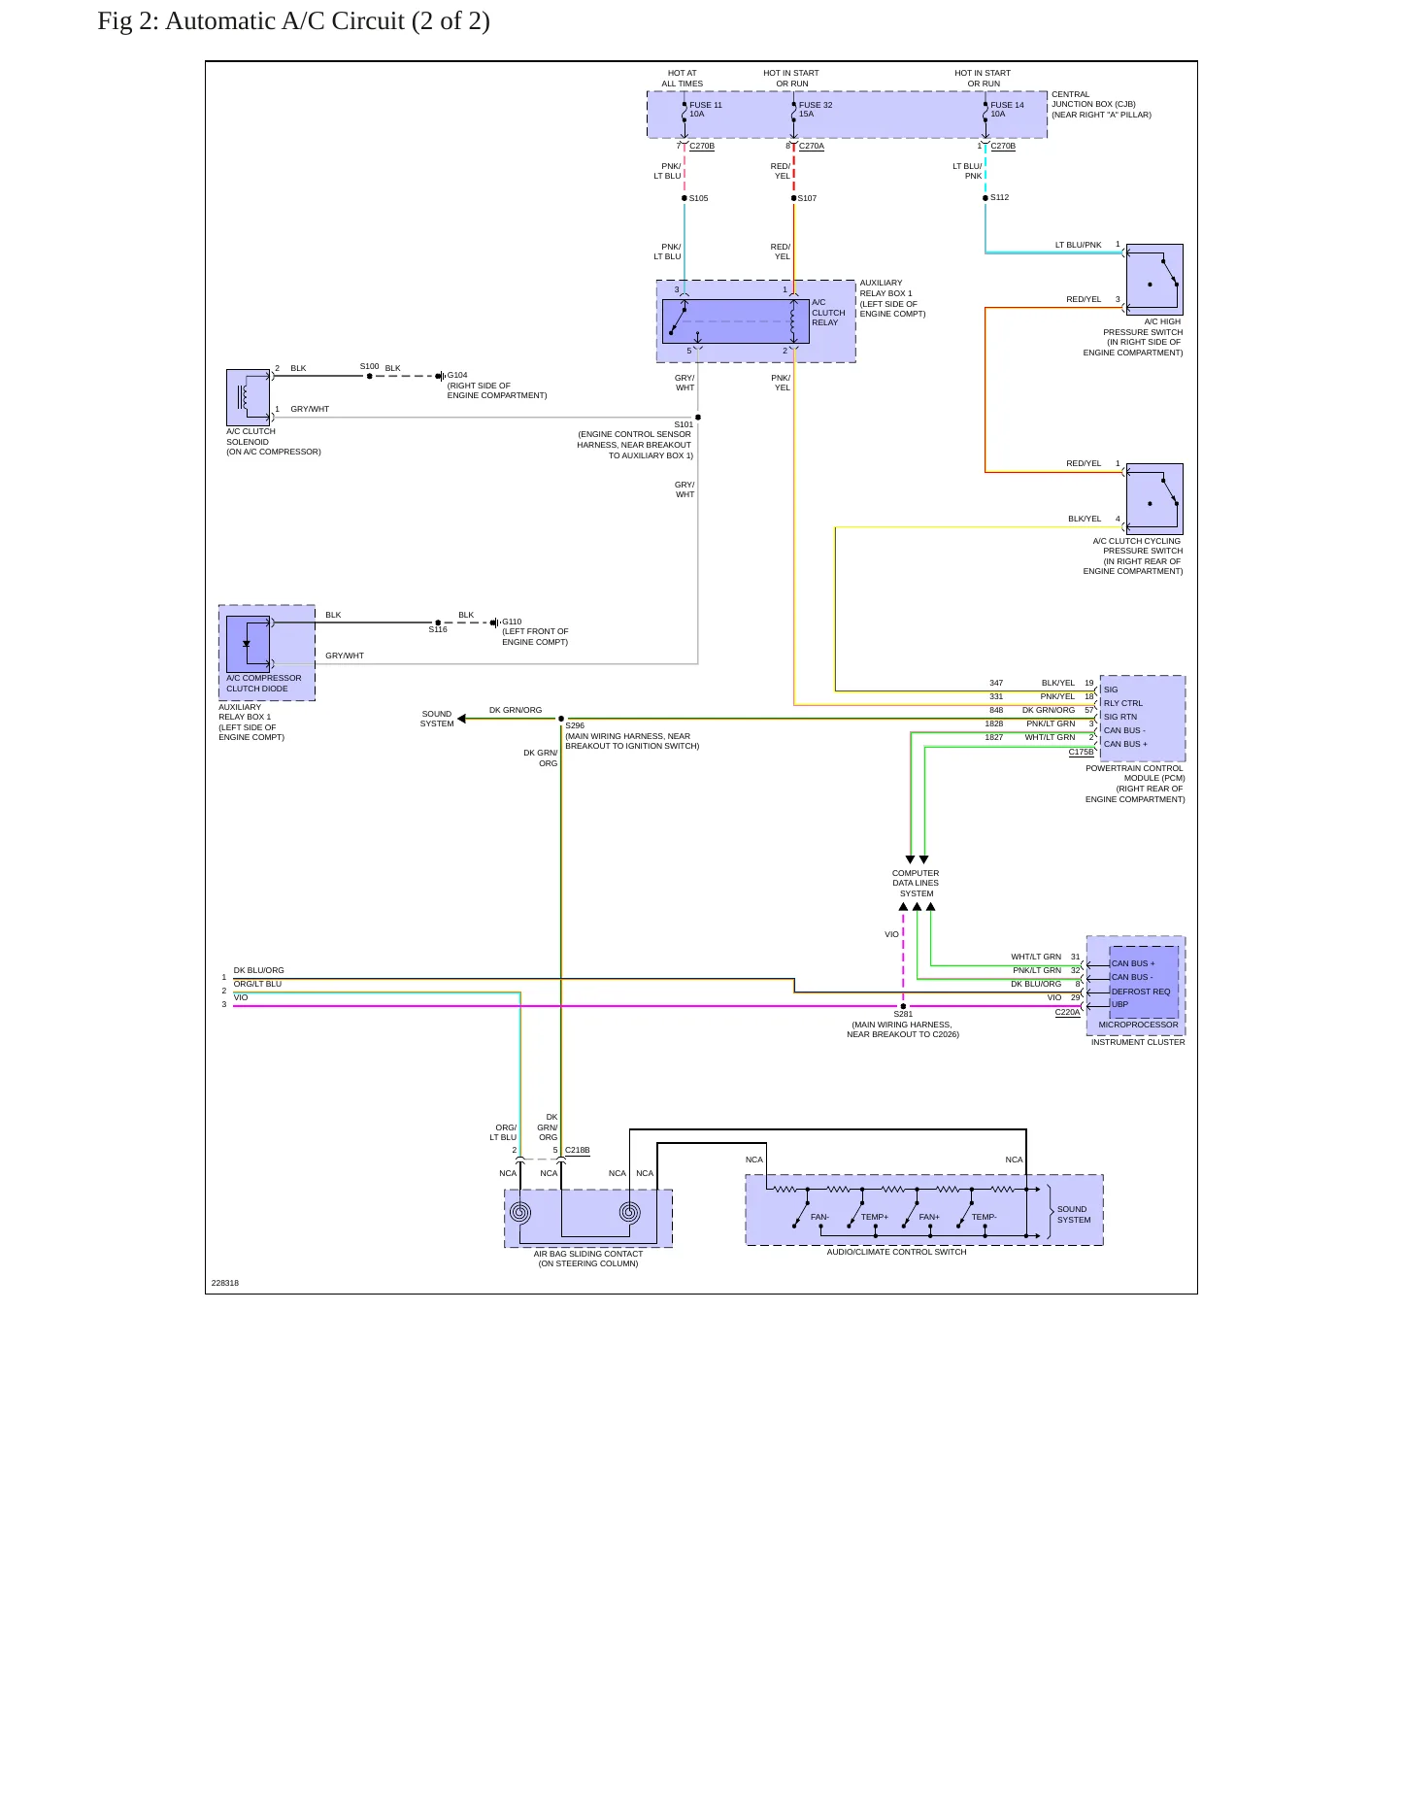Click the 'COMPUTER DATA LINES SYSTEM' label

tap(916, 884)
